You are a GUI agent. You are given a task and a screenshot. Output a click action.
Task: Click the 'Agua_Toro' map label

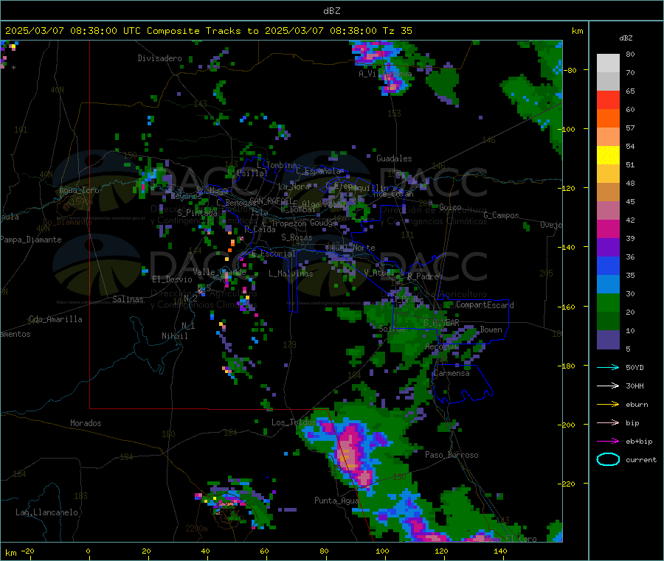(79, 190)
